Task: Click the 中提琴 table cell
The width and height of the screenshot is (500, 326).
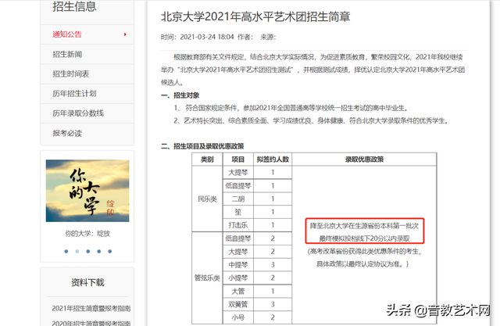Action: 237,265
